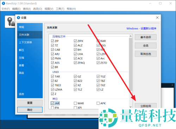Toggle the TAR checkbox
Image resolution: width=176 pixels, height=129 pixels.
coord(52,76)
